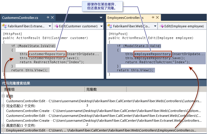Click this.customerRepository.Save() line
This screenshot has height=134, width=207.
pyautogui.click(x=50, y=58)
